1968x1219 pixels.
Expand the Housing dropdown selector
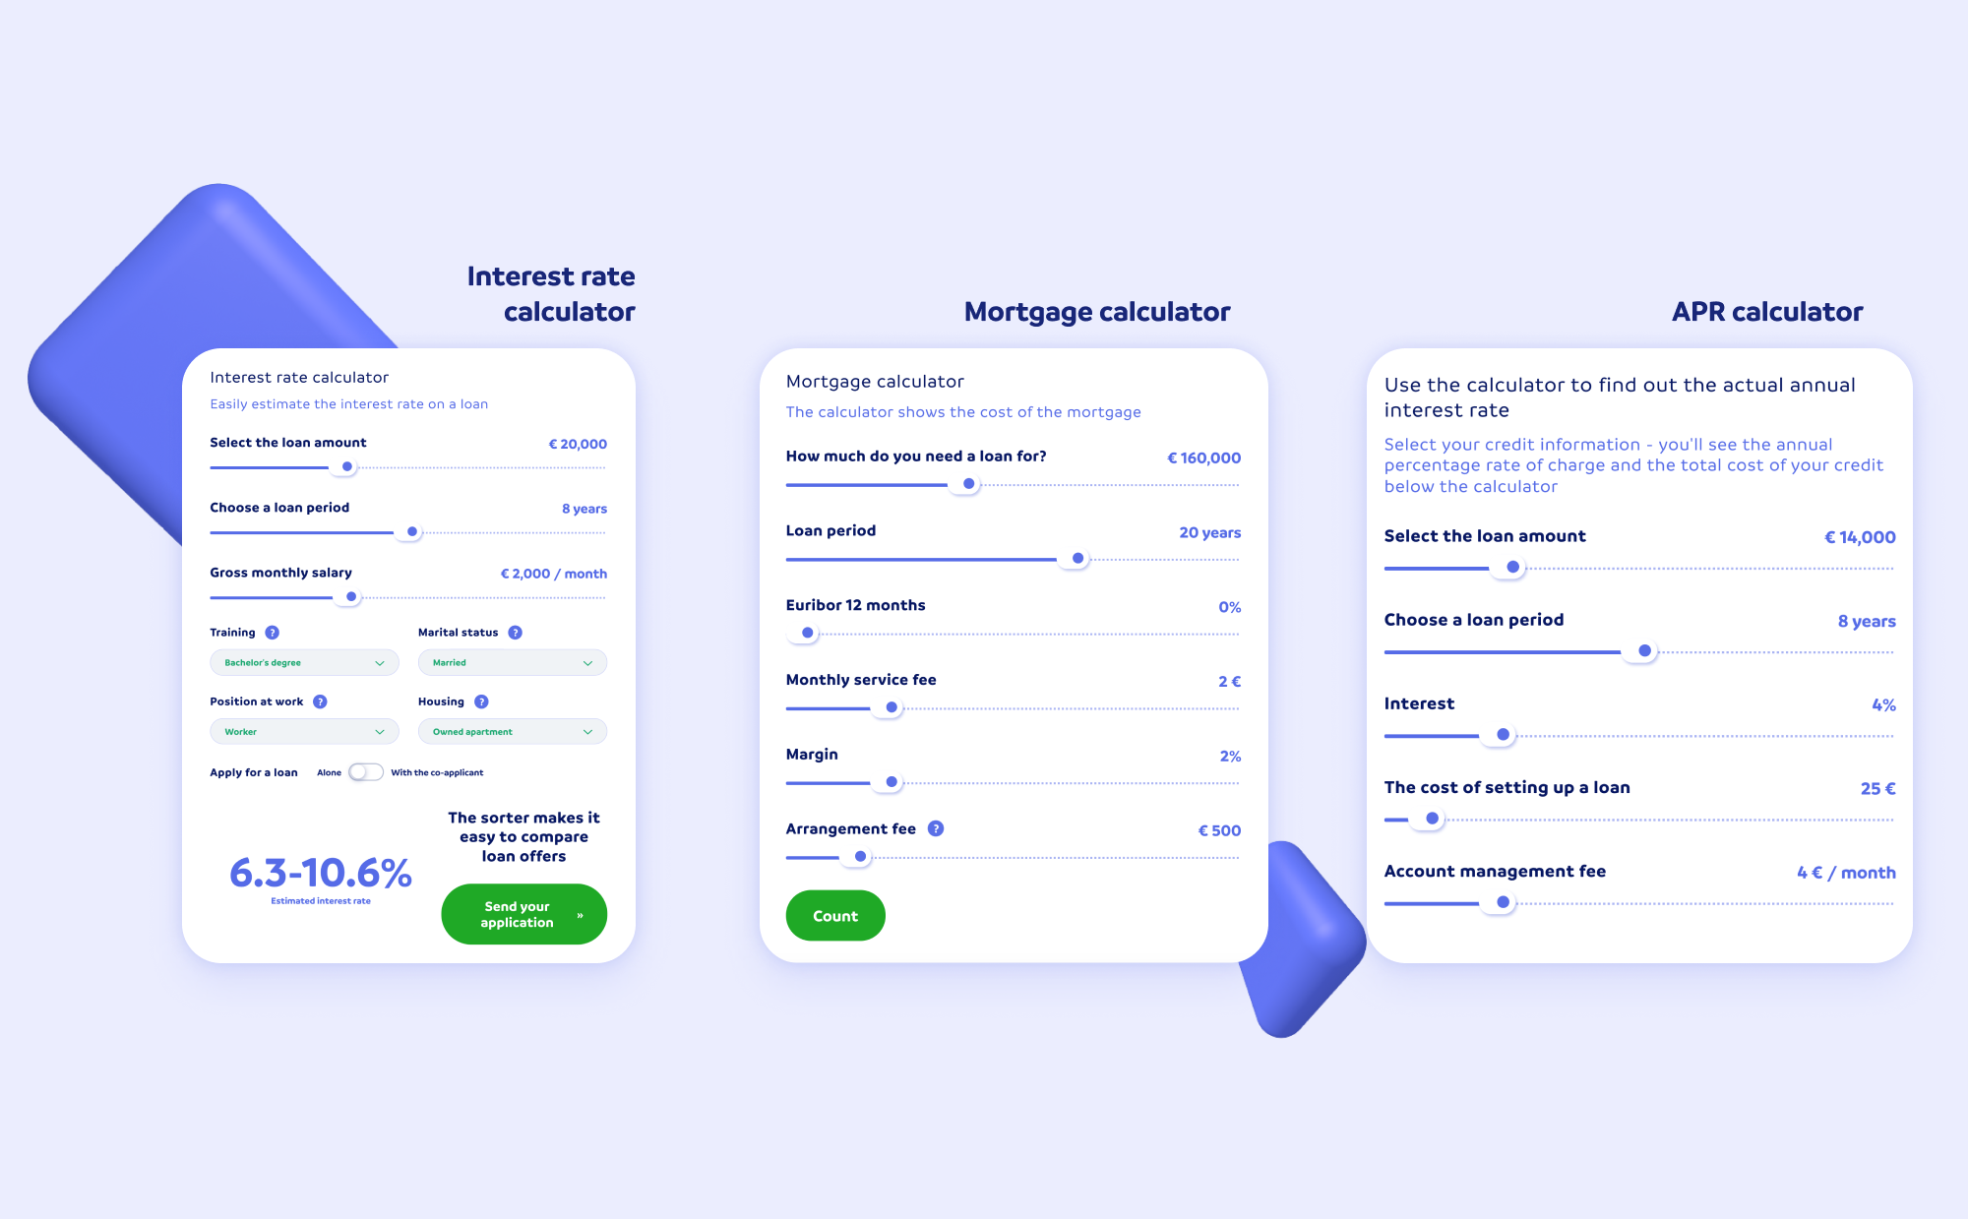pos(511,728)
